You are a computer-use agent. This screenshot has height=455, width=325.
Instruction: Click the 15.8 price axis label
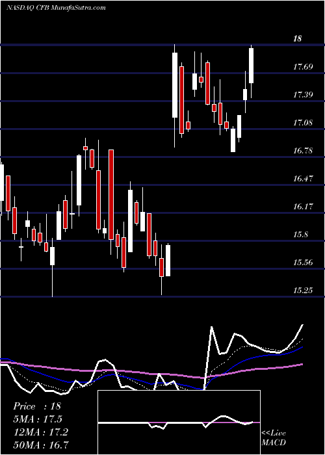[x=300, y=235]
